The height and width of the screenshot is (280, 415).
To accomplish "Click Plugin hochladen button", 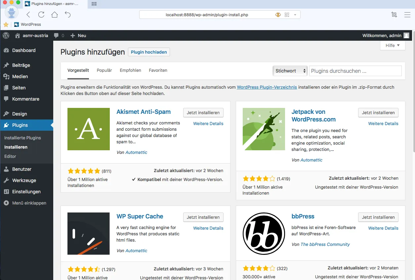I will [x=149, y=52].
